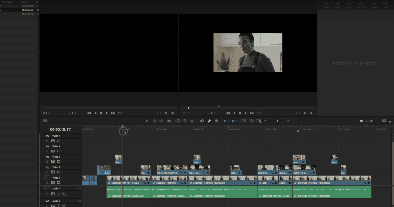Solo the Audio 1 track
Screen dimensions: 394x207
click(58, 194)
